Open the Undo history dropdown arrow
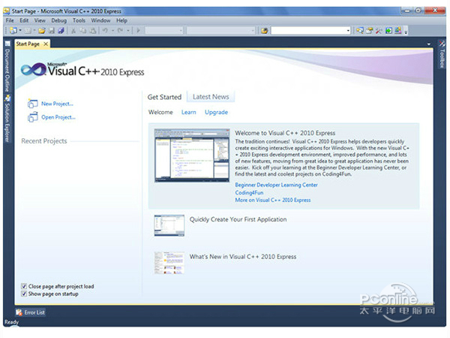Screen dimensions: 450x338 112,31
